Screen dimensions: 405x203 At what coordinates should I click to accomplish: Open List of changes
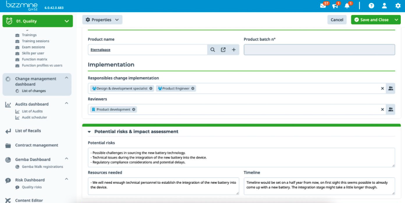(34, 91)
